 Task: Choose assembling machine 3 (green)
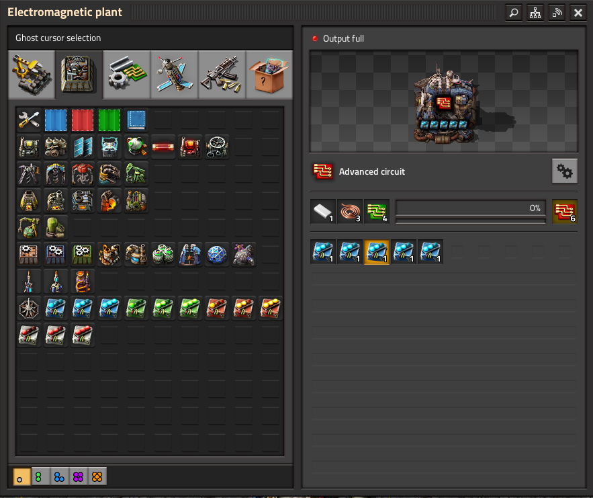83,254
